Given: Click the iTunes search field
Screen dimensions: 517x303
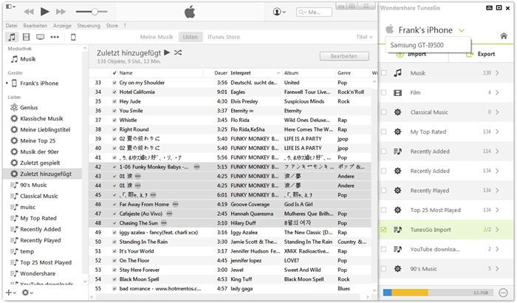Looking at the screenshot, I should (x=314, y=13).
